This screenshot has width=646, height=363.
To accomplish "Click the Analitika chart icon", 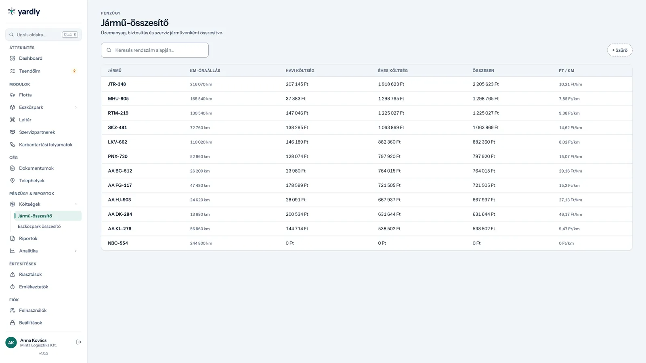I will [x=13, y=251].
